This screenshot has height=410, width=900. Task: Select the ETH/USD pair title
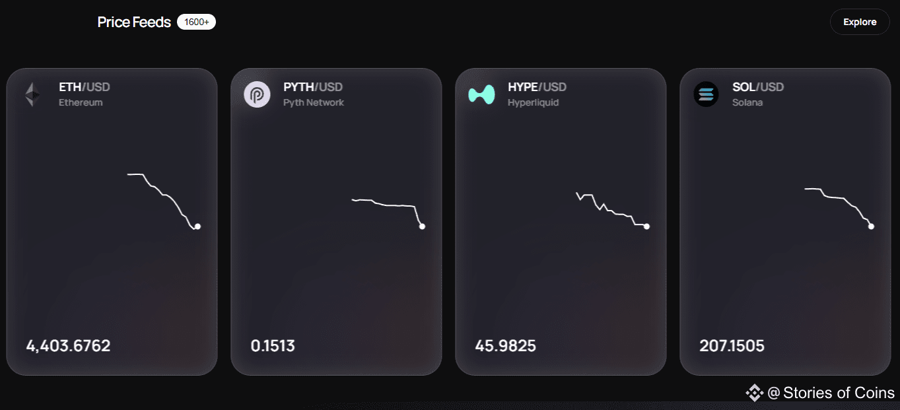click(x=85, y=86)
